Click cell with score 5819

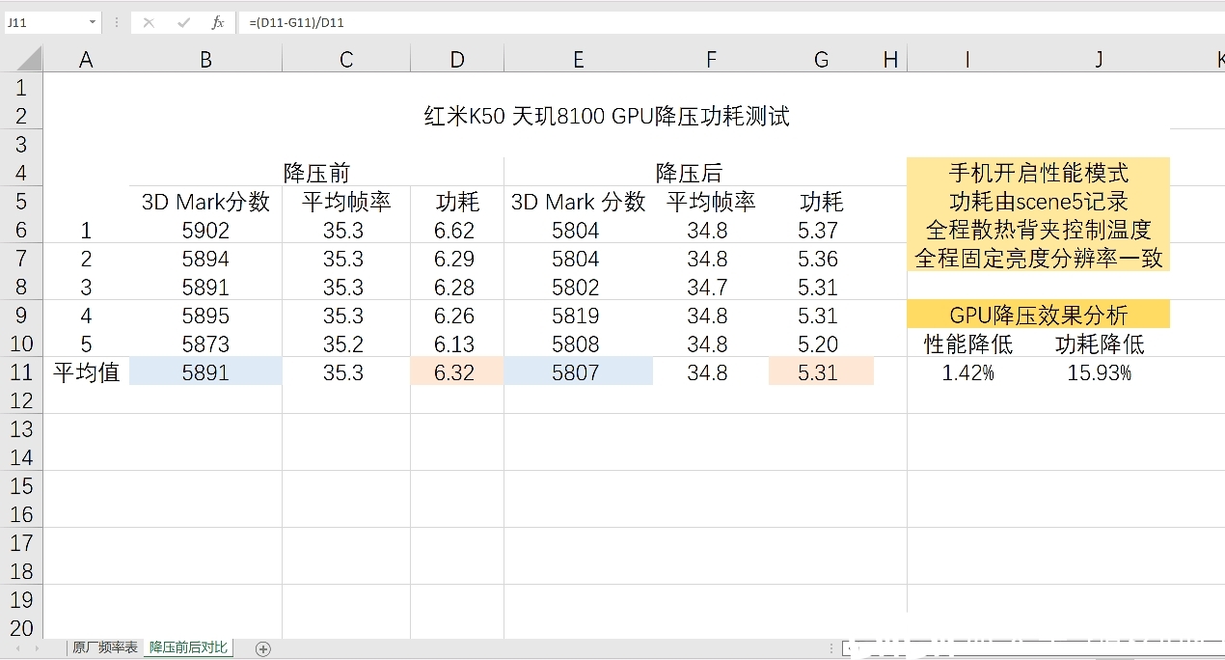pyautogui.click(x=578, y=316)
